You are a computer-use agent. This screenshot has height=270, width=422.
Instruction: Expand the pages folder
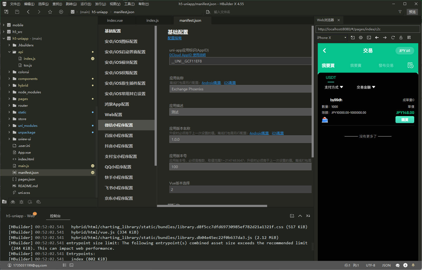[x=9, y=99]
